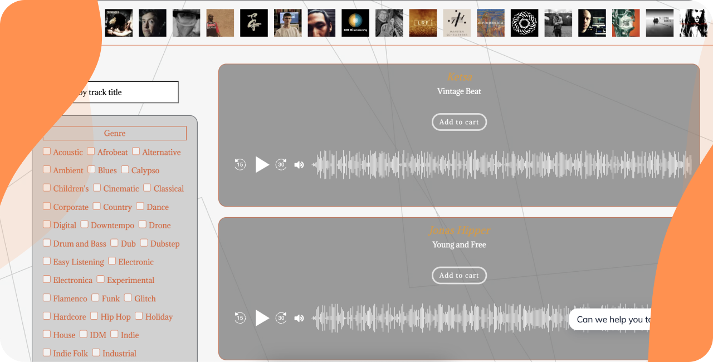Rewind 15 seconds on Vintage Beat
The width and height of the screenshot is (713, 362).
(x=240, y=164)
